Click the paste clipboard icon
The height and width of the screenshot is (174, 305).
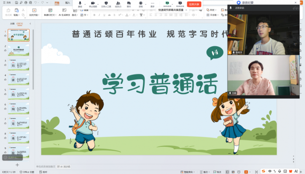point(17,10)
